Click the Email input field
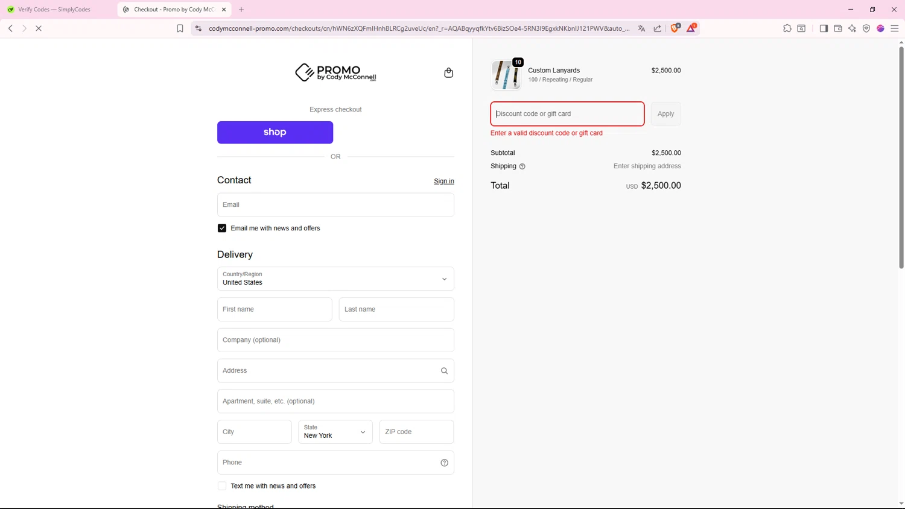Viewport: 905px width, 509px height. pyautogui.click(x=335, y=205)
